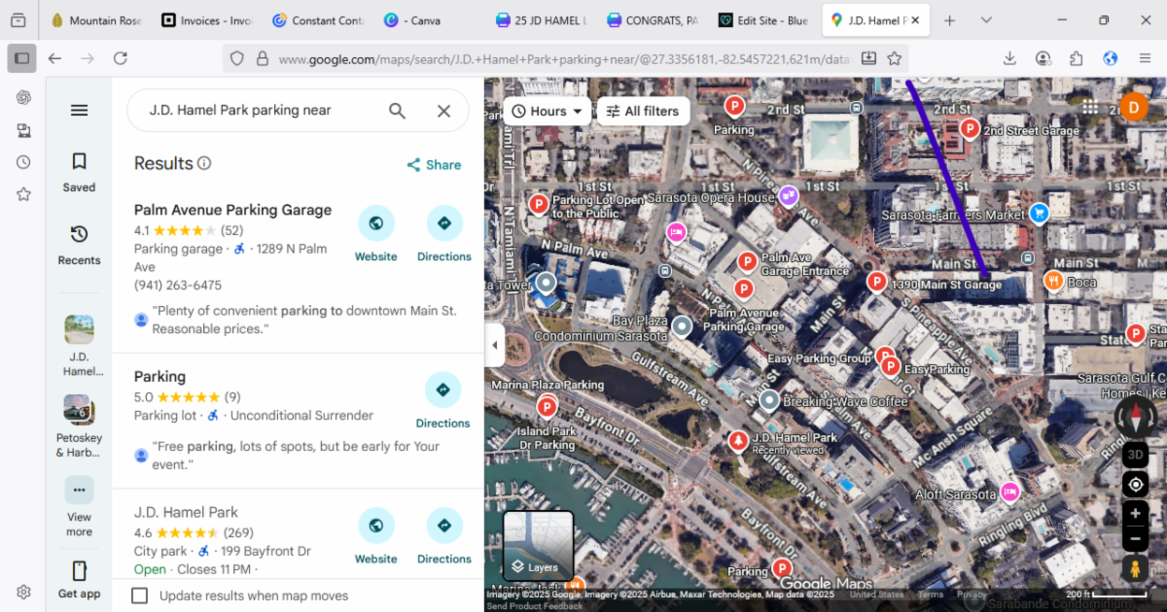The image size is (1167, 612).
Task: Toggle the browser sidebar panel
Action: pos(21,58)
